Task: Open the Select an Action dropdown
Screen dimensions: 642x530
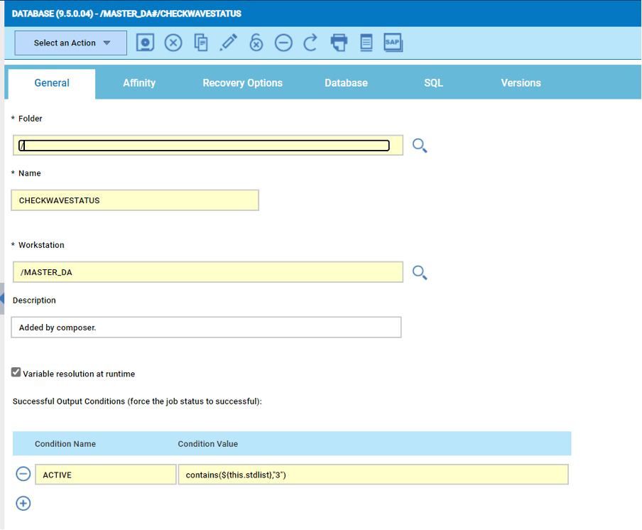Action: click(x=71, y=43)
